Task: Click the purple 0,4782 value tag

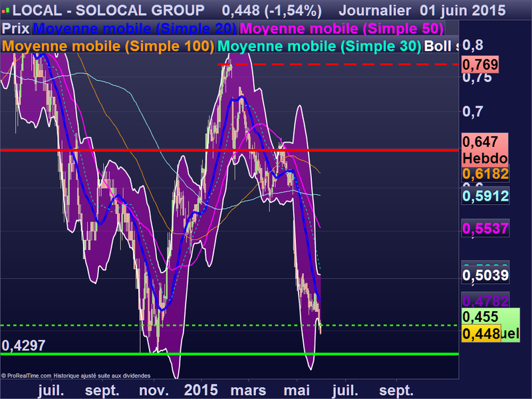Action: [x=485, y=301]
